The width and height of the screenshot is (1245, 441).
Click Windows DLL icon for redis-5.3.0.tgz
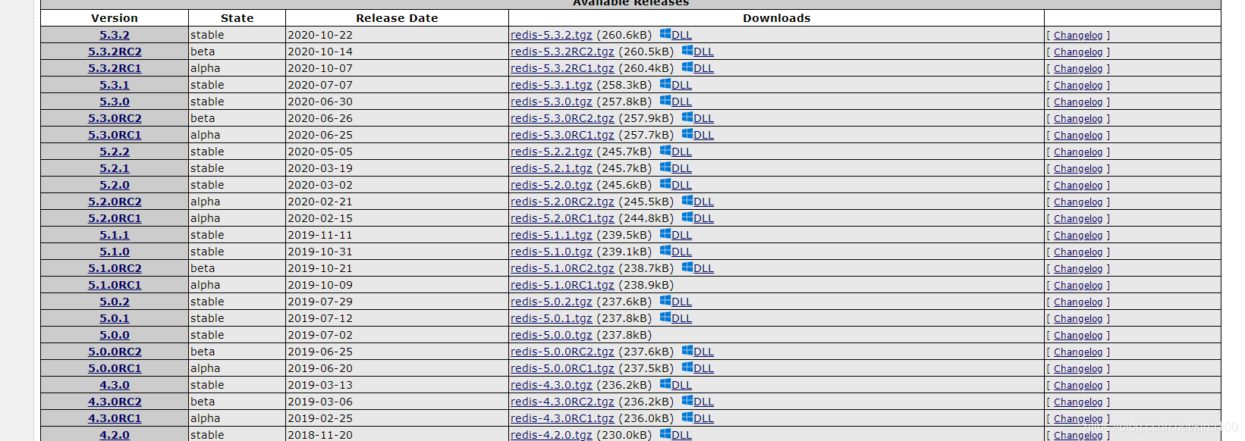pos(665,101)
